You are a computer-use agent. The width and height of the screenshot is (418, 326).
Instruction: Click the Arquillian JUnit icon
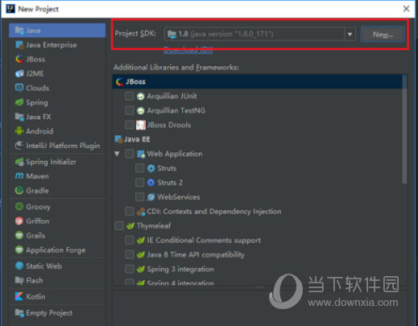point(141,96)
